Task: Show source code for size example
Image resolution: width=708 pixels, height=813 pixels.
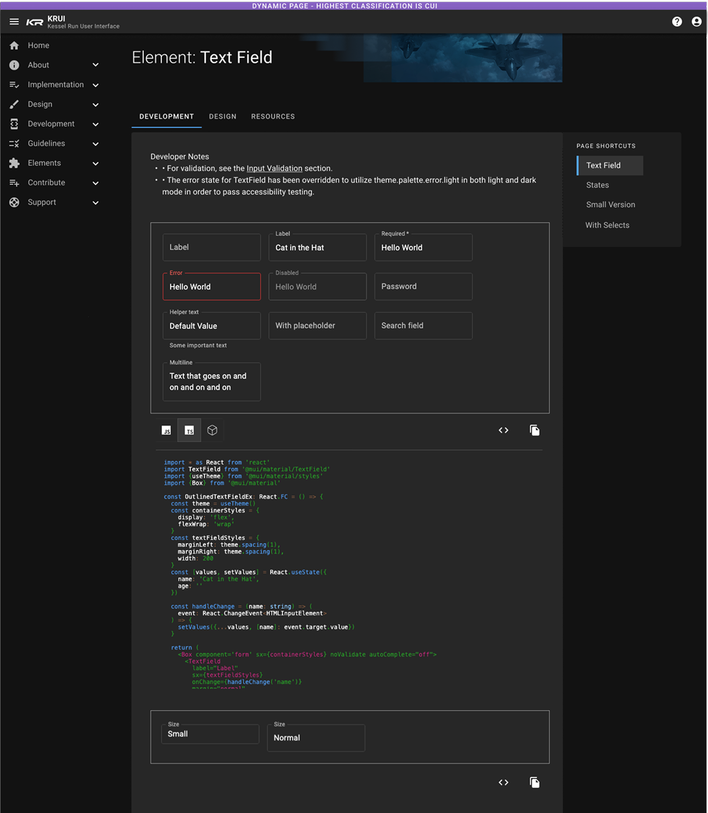Action: 503,783
